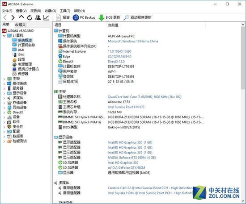Open the DirectX 12.0 link
Image resolution: width=246 pixels, height=204 pixels.
coord(116,62)
